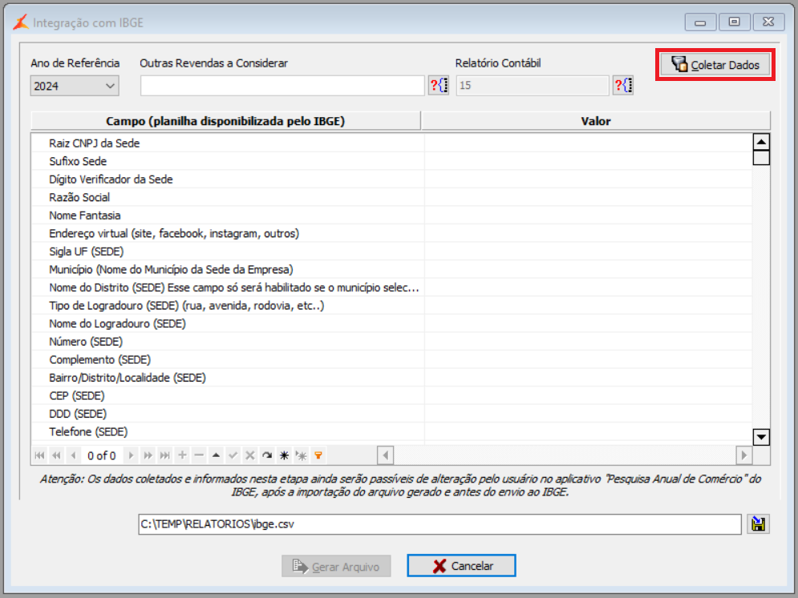The image size is (798, 598).
Task: Click the cancel edit X icon in navigator
Action: [x=250, y=455]
